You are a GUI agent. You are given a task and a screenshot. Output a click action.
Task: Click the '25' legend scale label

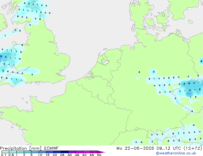pyautogui.click(x=62, y=155)
